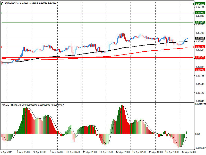Select the 1.12740 red price level tag

coord(200,47)
